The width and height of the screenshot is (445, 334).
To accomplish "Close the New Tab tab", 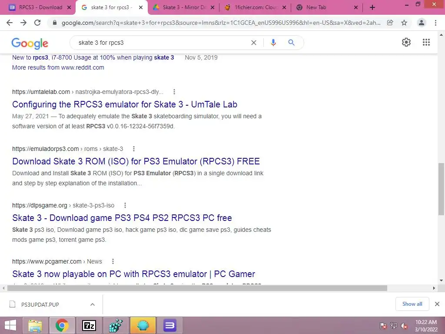I will [x=356, y=8].
